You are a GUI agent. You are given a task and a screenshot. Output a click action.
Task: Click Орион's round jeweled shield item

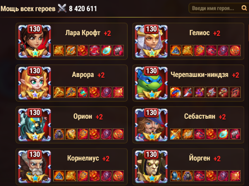pos(118,134)
